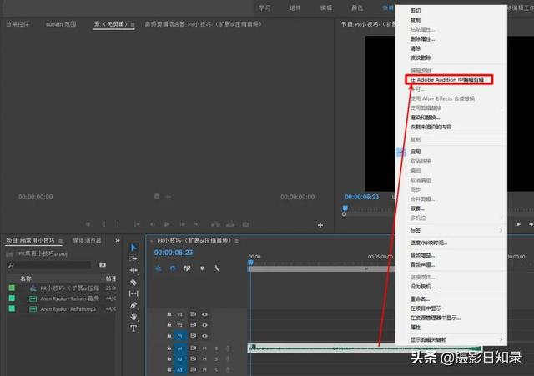The image size is (534, 376).
Task: Choose 速度/持续时间 from context menu
Action: point(428,243)
